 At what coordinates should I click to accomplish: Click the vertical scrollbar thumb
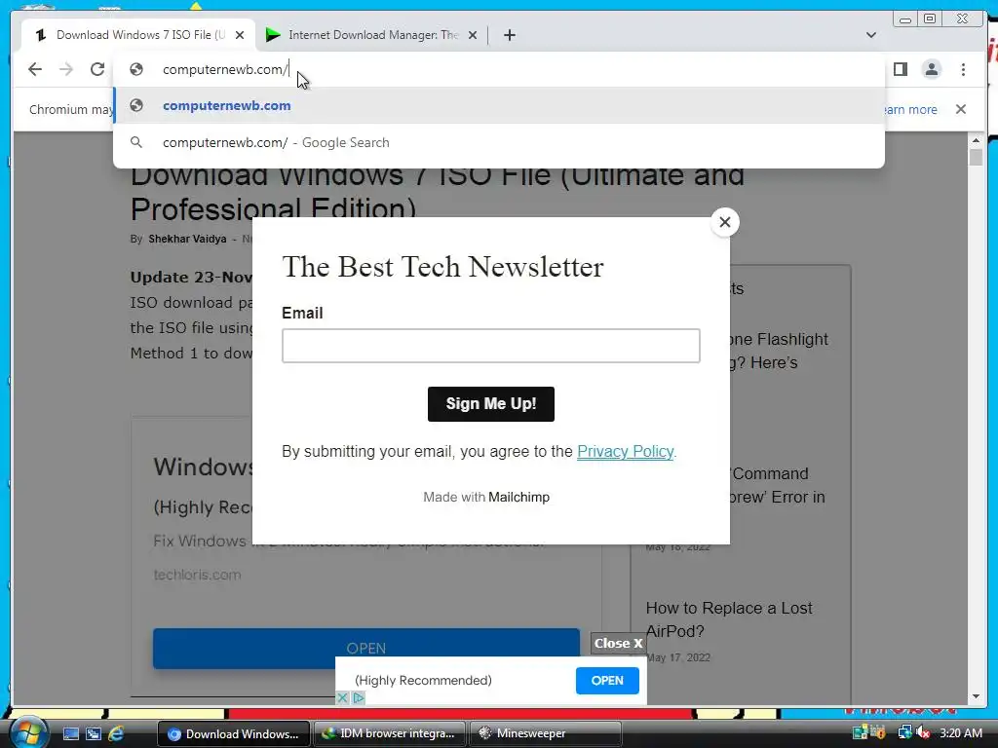tap(976, 157)
